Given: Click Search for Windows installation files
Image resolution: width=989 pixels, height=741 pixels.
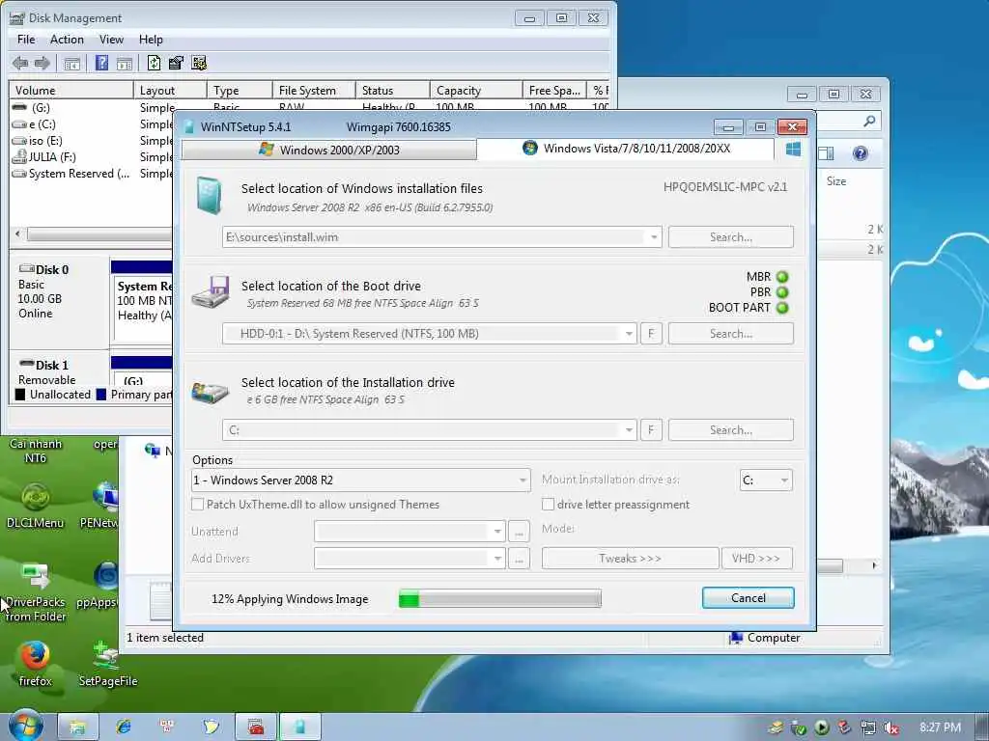Looking at the screenshot, I should point(731,237).
